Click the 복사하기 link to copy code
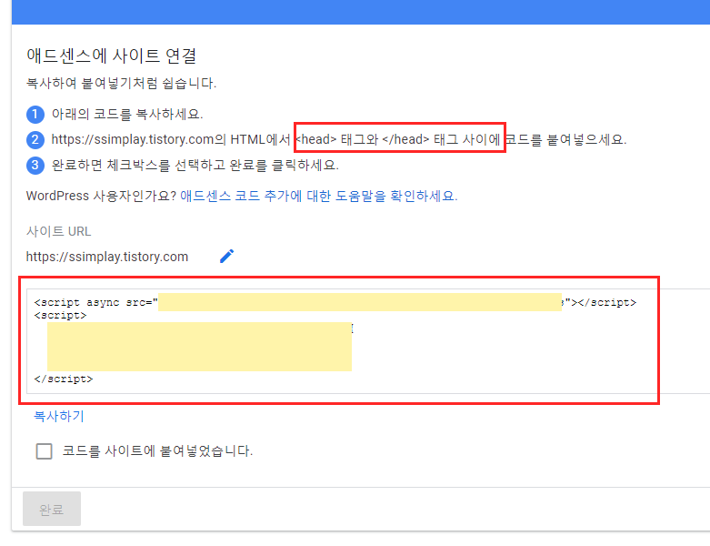710x546 pixels. (x=59, y=416)
